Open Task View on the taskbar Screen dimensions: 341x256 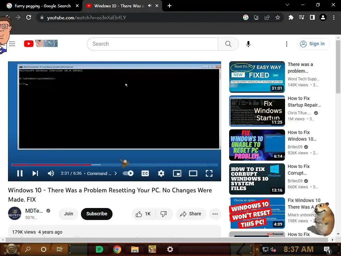59,249
